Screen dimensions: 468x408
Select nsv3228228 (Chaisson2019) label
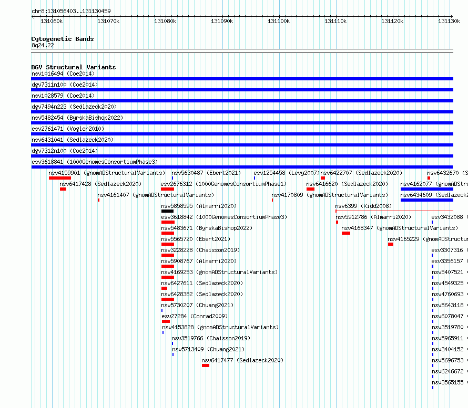[x=200, y=250]
